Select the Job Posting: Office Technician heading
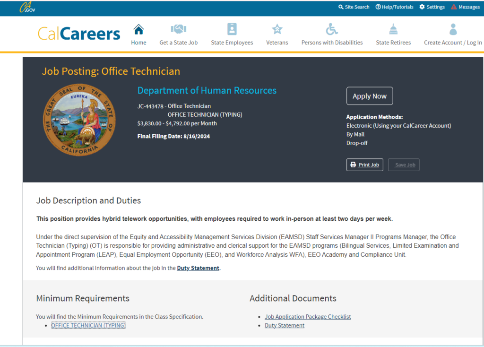This screenshot has height=347, width=484. (111, 71)
